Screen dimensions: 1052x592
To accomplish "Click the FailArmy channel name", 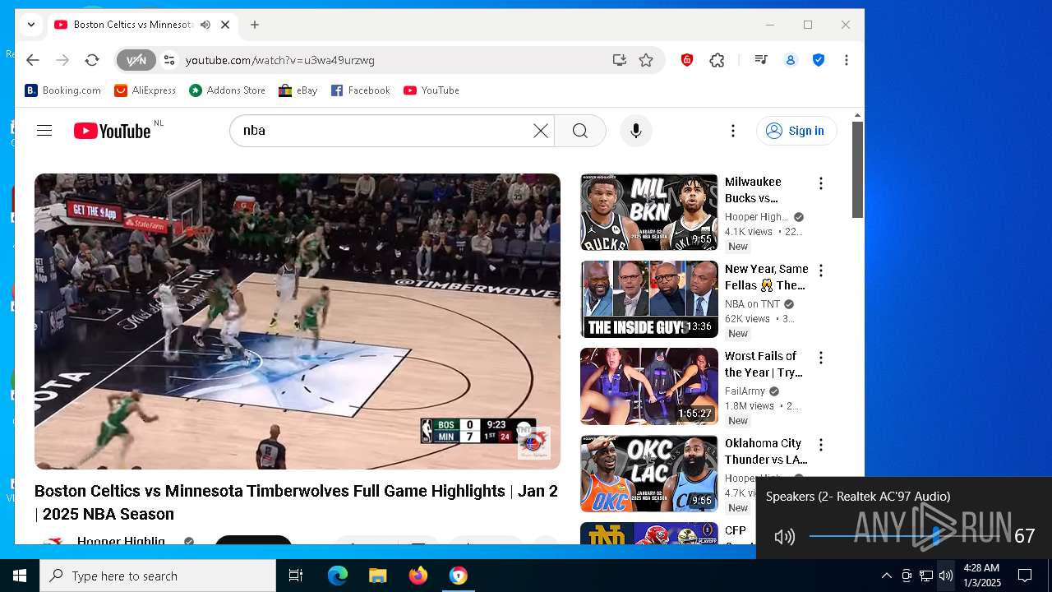I will point(745,391).
